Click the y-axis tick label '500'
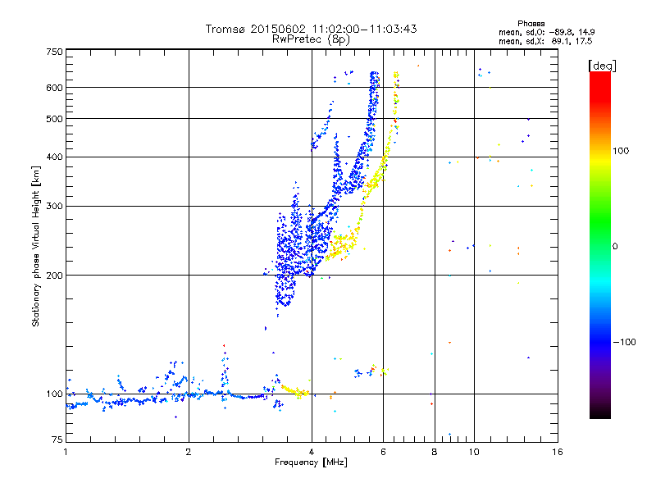 coord(54,119)
